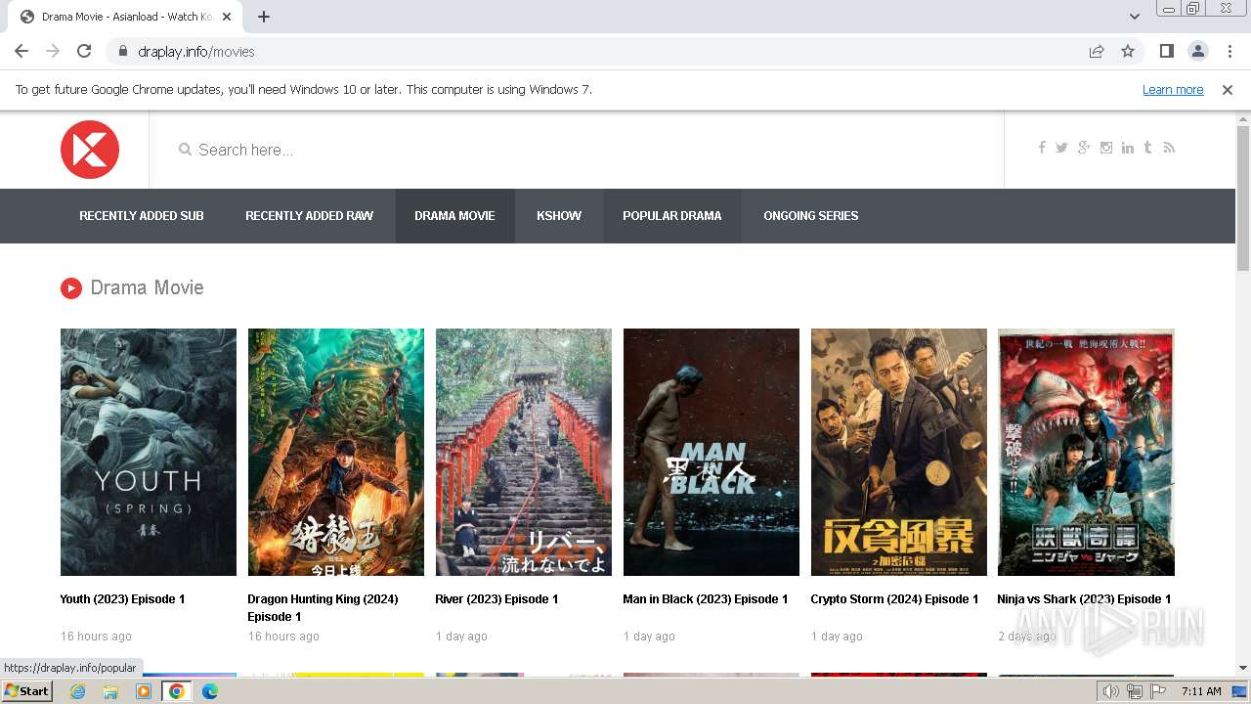Click the Youth (Spring) poster thumbnail
The image size is (1251, 704).
(x=149, y=452)
